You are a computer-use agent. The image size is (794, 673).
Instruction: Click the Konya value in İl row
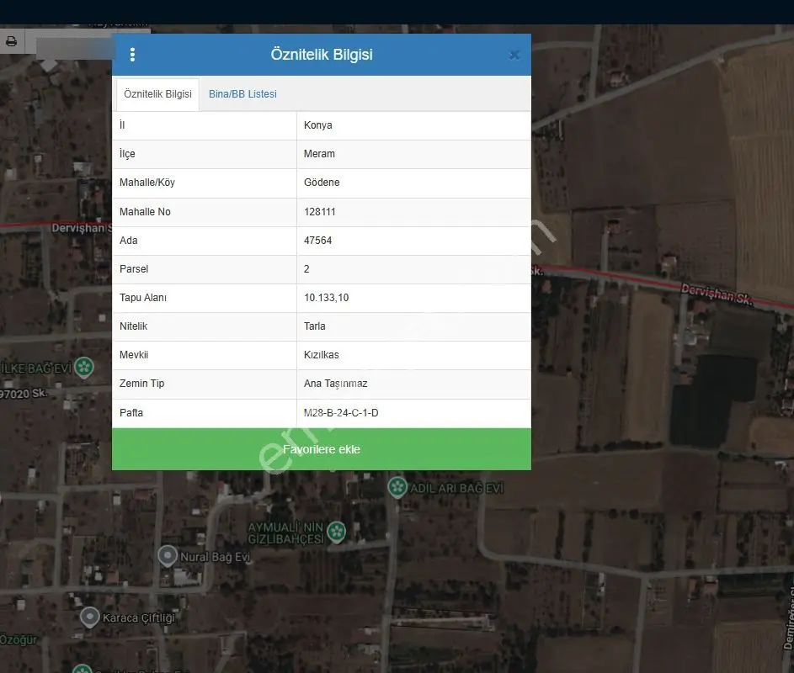coord(318,125)
